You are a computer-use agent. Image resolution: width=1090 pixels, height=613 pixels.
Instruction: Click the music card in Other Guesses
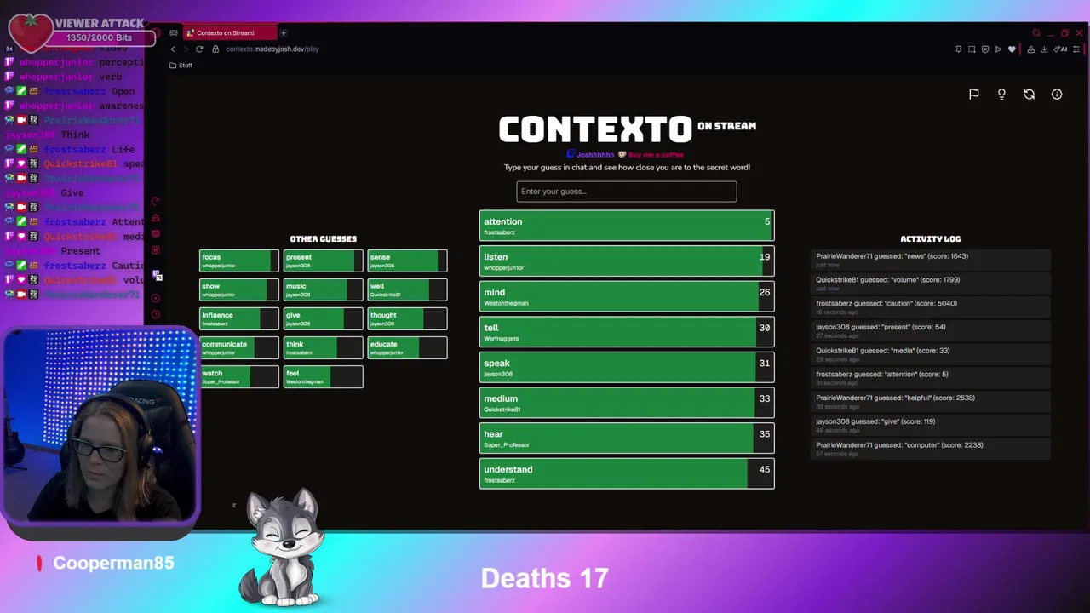click(323, 289)
